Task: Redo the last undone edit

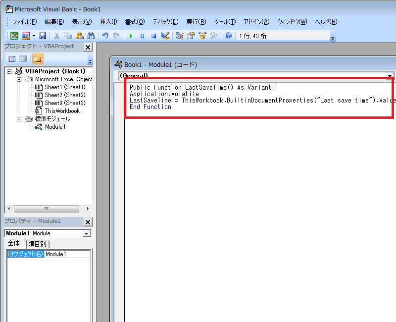Action: coord(116,36)
